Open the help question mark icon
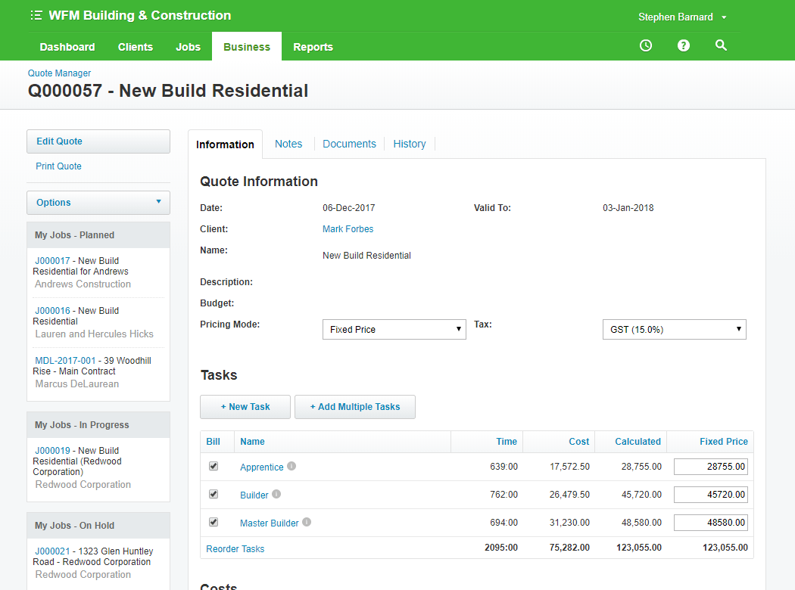795x590 pixels. tap(684, 45)
